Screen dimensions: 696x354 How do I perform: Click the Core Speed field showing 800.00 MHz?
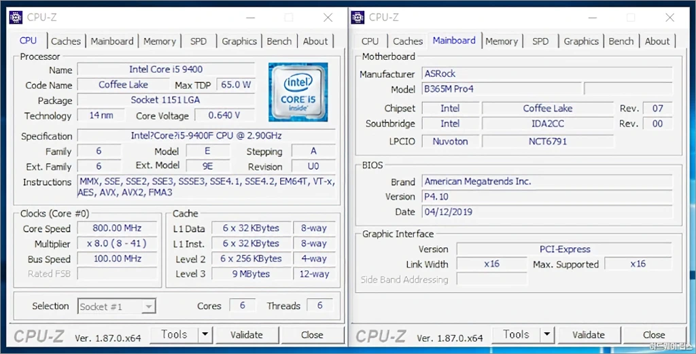[x=116, y=228]
